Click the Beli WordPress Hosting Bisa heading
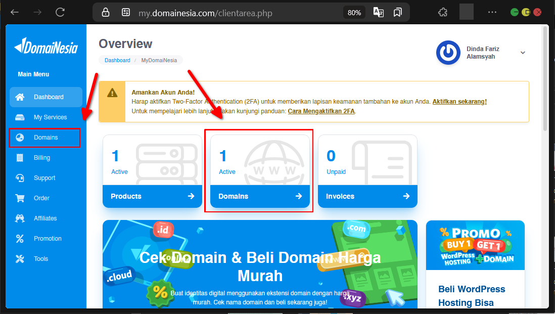This screenshot has height=314, width=555. 472,296
